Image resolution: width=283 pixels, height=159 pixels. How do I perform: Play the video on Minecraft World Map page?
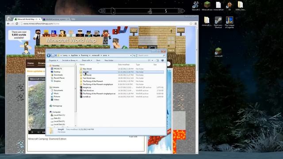[32, 132]
